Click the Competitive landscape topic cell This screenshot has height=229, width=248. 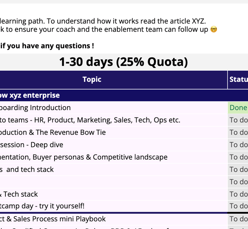coord(84,157)
